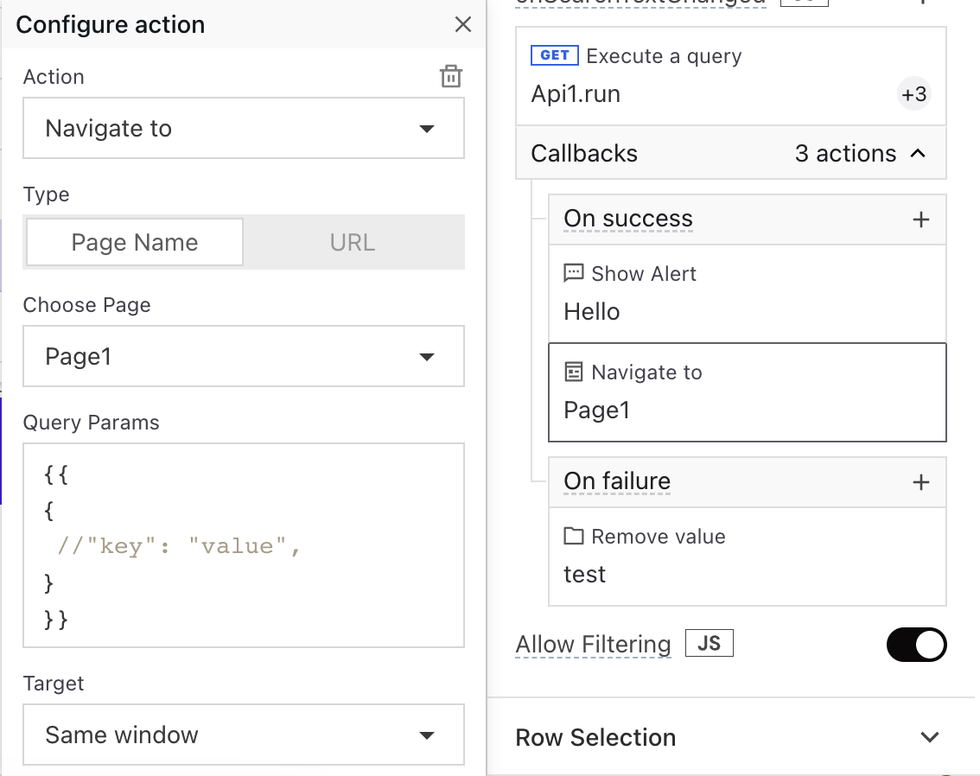Select the Show Alert Hello callback
The width and height of the screenshot is (980, 776).
click(747, 294)
